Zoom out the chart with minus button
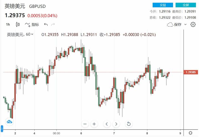This screenshot has height=137, width=199. point(85,124)
